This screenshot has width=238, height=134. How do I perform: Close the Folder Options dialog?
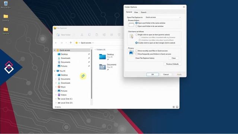click(x=184, y=7)
